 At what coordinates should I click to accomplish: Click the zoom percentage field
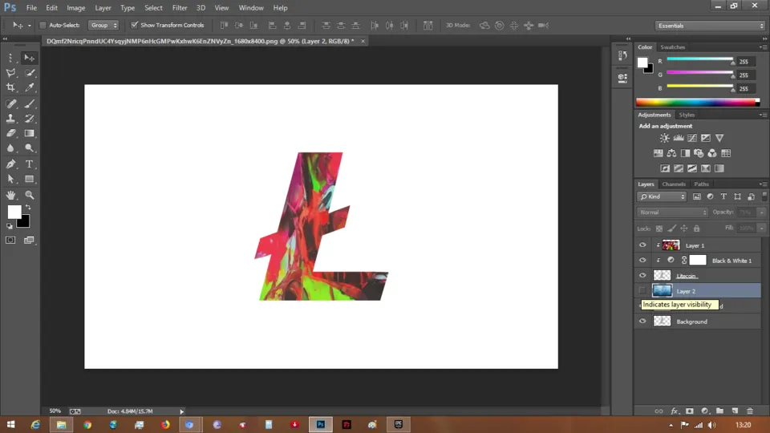(x=55, y=411)
